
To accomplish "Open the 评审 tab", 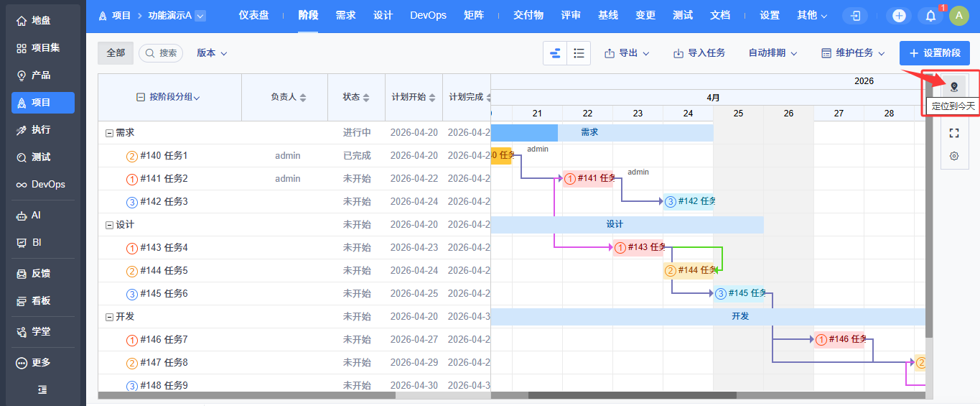I will tap(571, 16).
